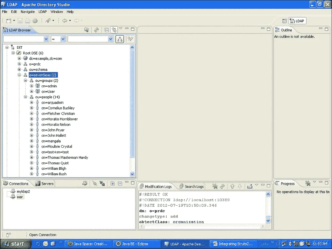Switch to the Servers tab

click(44, 184)
